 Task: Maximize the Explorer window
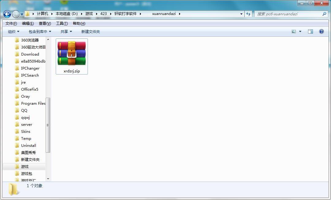tap(310, 3)
